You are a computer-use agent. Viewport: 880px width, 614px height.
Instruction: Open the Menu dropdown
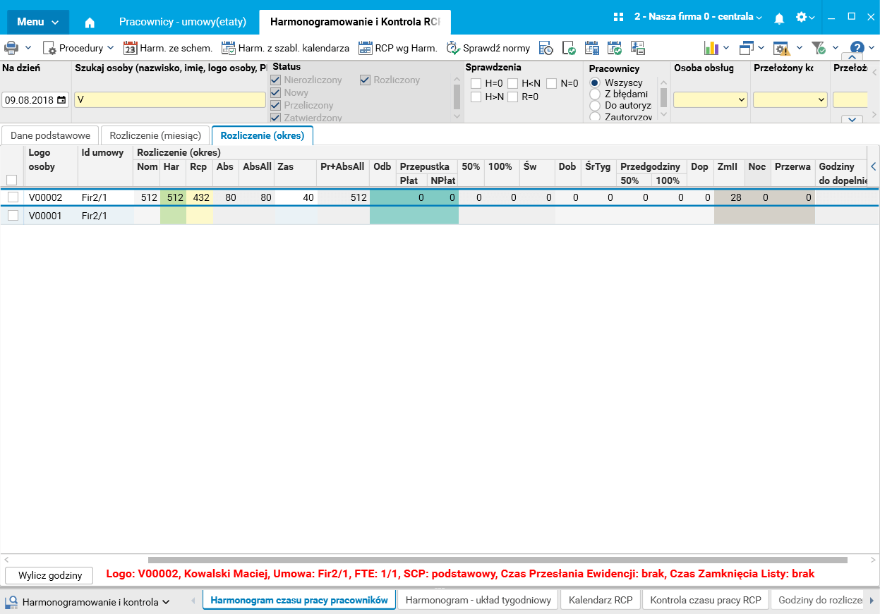pos(38,22)
